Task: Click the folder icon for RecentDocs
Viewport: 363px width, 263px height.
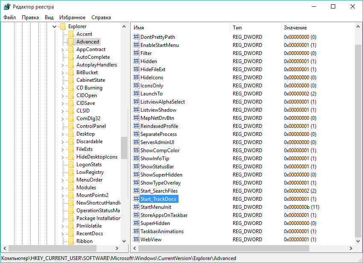Action: pos(71,234)
